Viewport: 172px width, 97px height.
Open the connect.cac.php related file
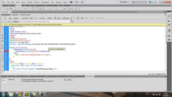(25, 15)
